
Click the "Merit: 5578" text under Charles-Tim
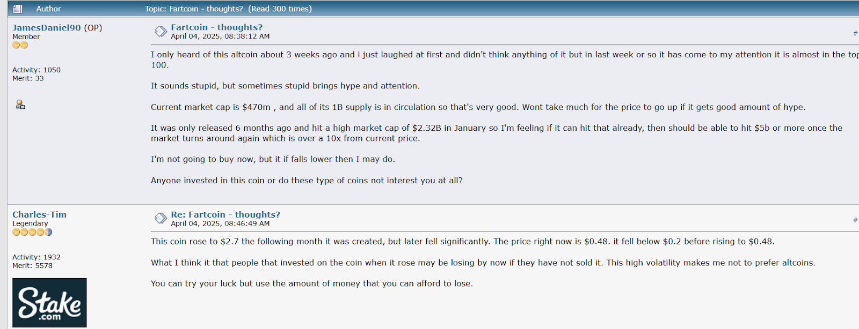[32, 266]
